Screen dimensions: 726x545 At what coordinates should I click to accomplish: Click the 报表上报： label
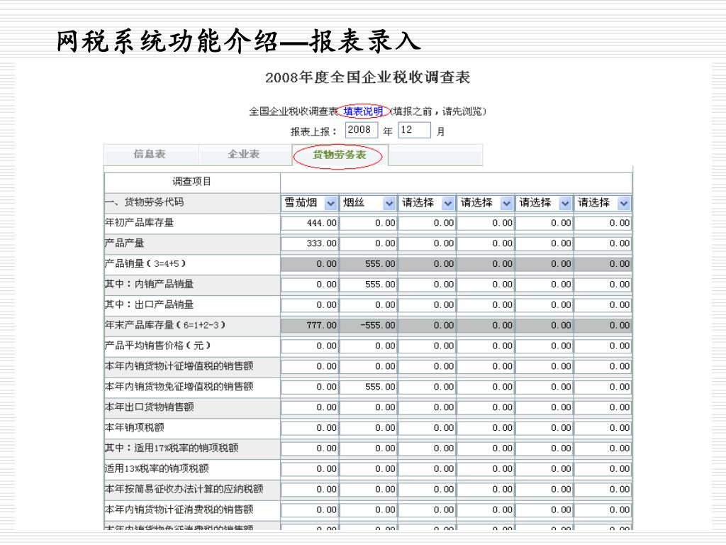coord(313,131)
